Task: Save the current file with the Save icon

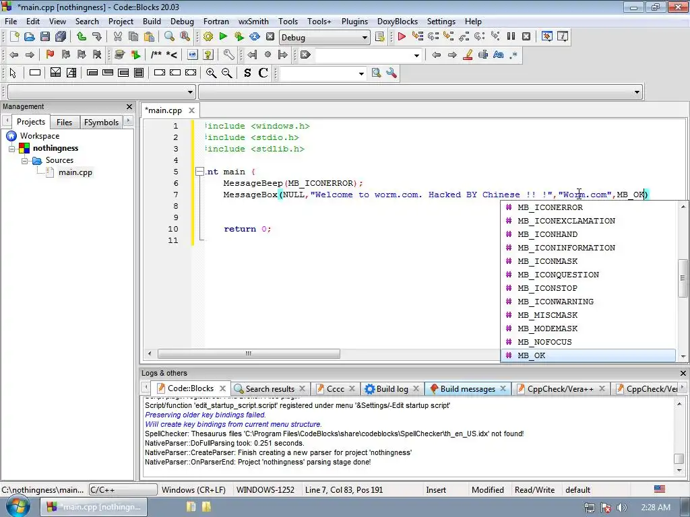Action: 45,36
